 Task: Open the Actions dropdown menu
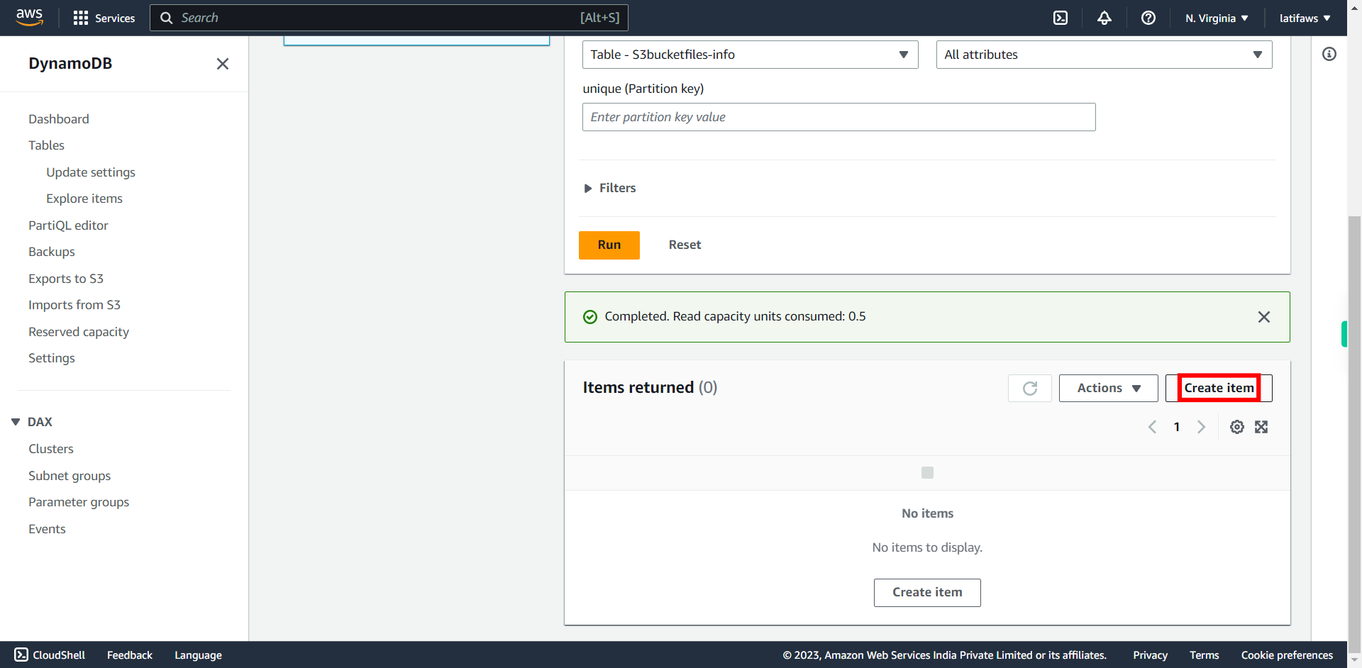pos(1109,388)
